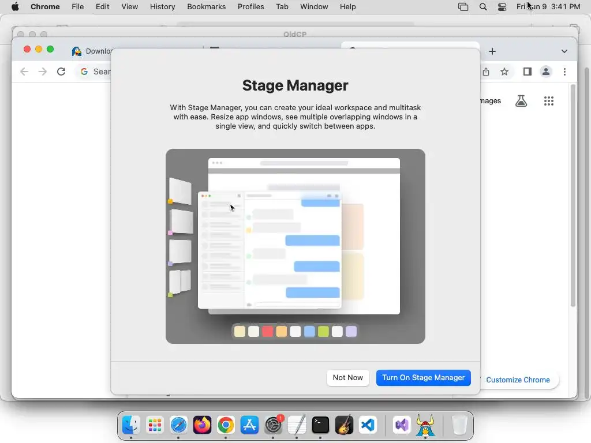The width and height of the screenshot is (591, 443).
Task: Open System Settings from Dock
Action: coord(273,425)
